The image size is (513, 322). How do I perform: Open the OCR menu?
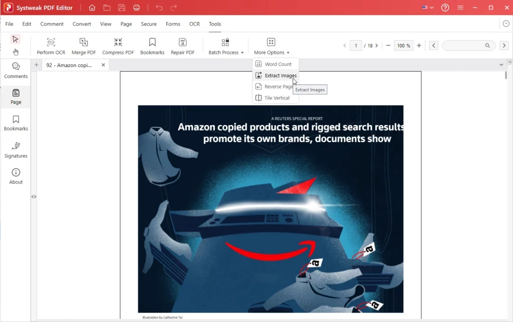[194, 24]
